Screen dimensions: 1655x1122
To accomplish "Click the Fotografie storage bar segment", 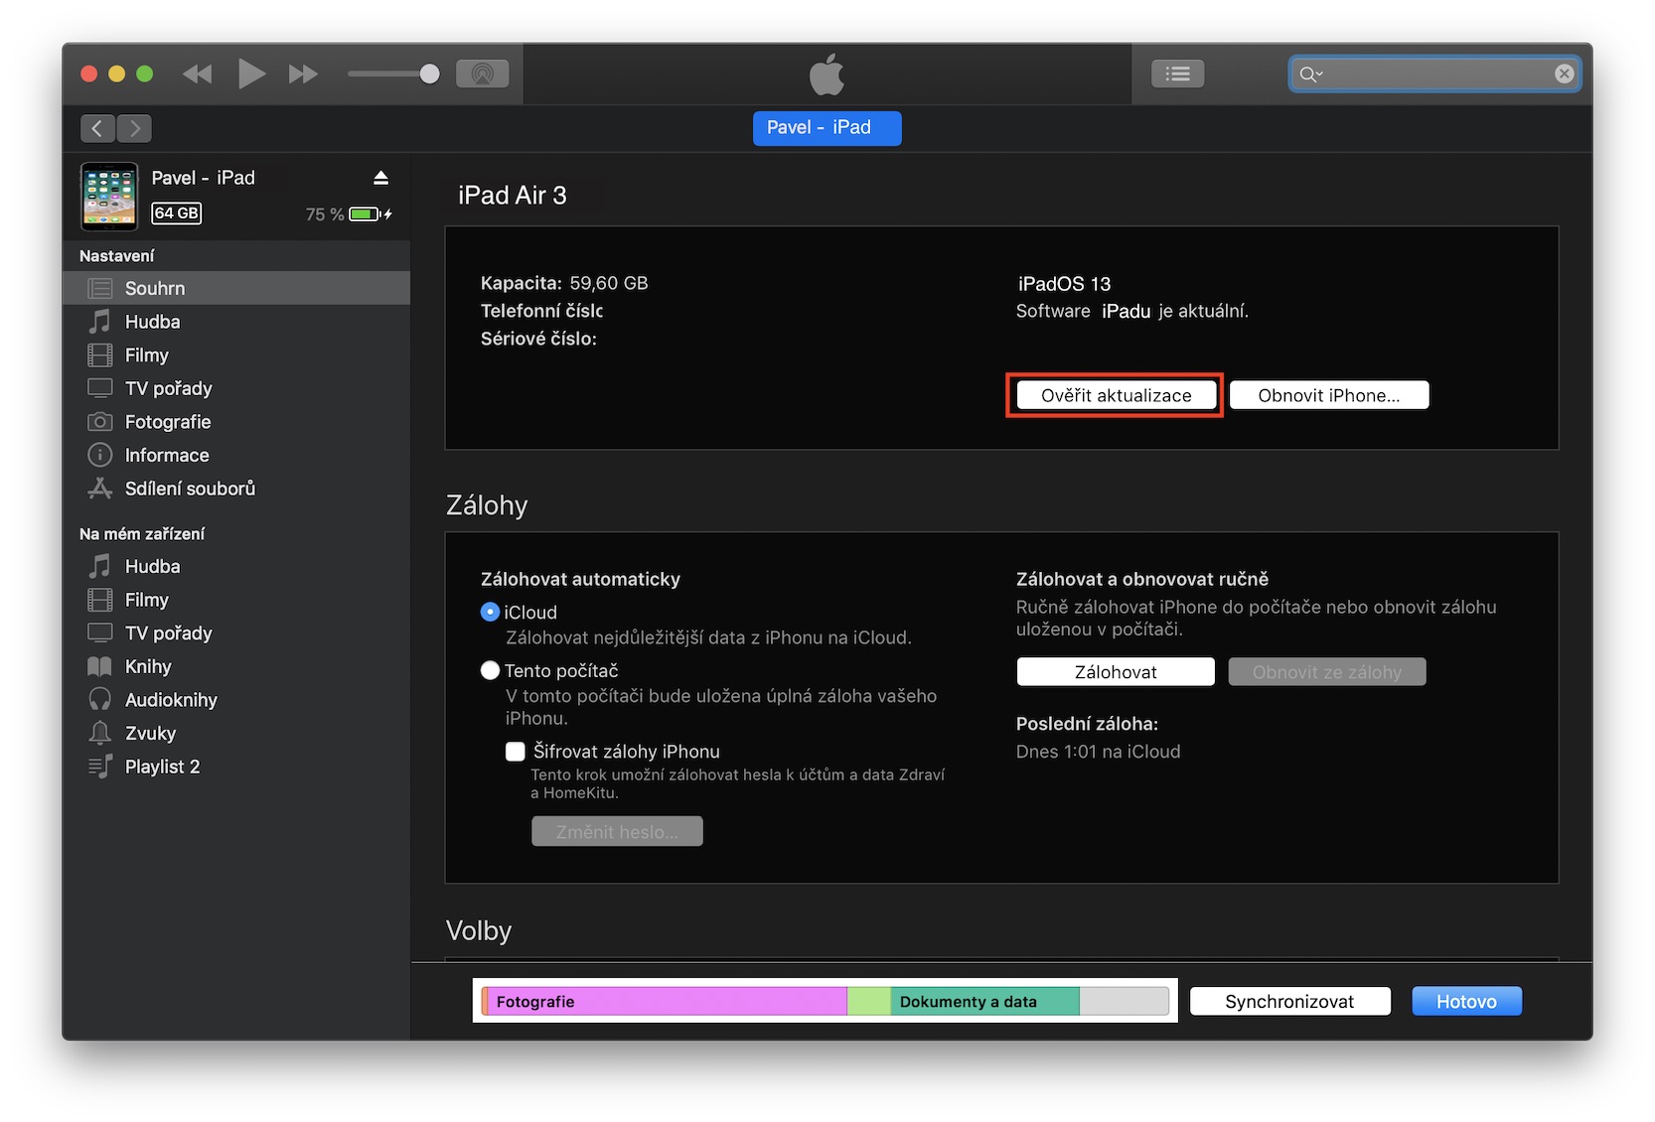I will pyautogui.click(x=667, y=1001).
